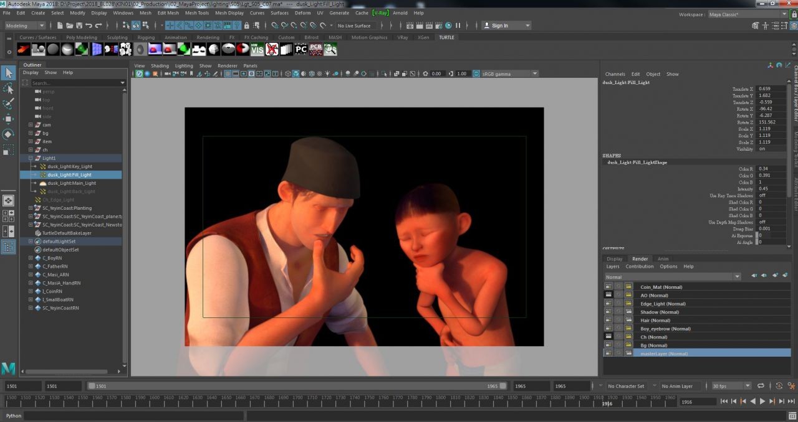Open the Modeling menu set dropdown

[25, 26]
